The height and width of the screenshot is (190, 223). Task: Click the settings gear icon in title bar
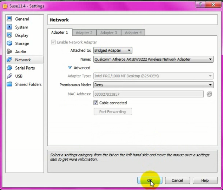point(5,6)
